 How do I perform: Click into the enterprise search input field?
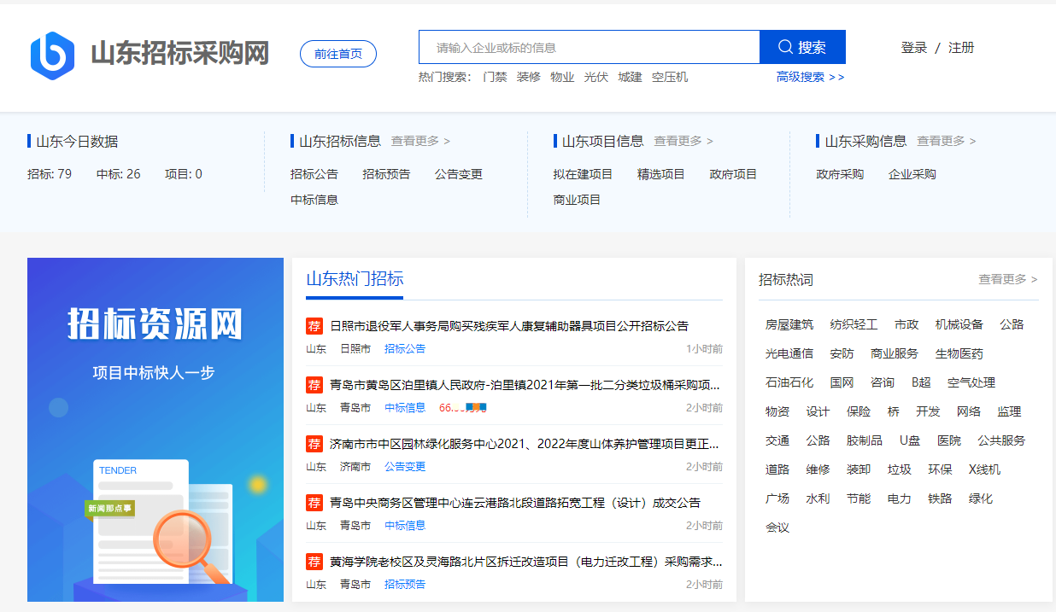point(588,47)
